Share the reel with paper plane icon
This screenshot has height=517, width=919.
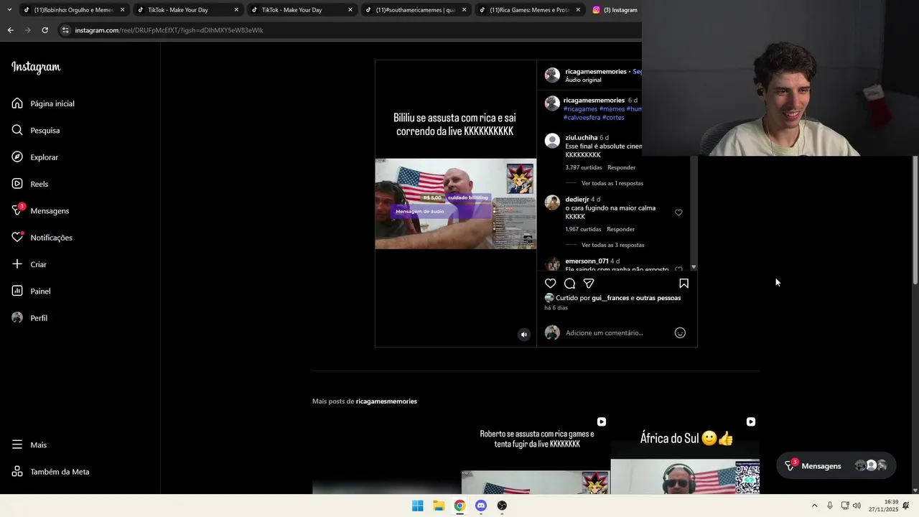[589, 284]
